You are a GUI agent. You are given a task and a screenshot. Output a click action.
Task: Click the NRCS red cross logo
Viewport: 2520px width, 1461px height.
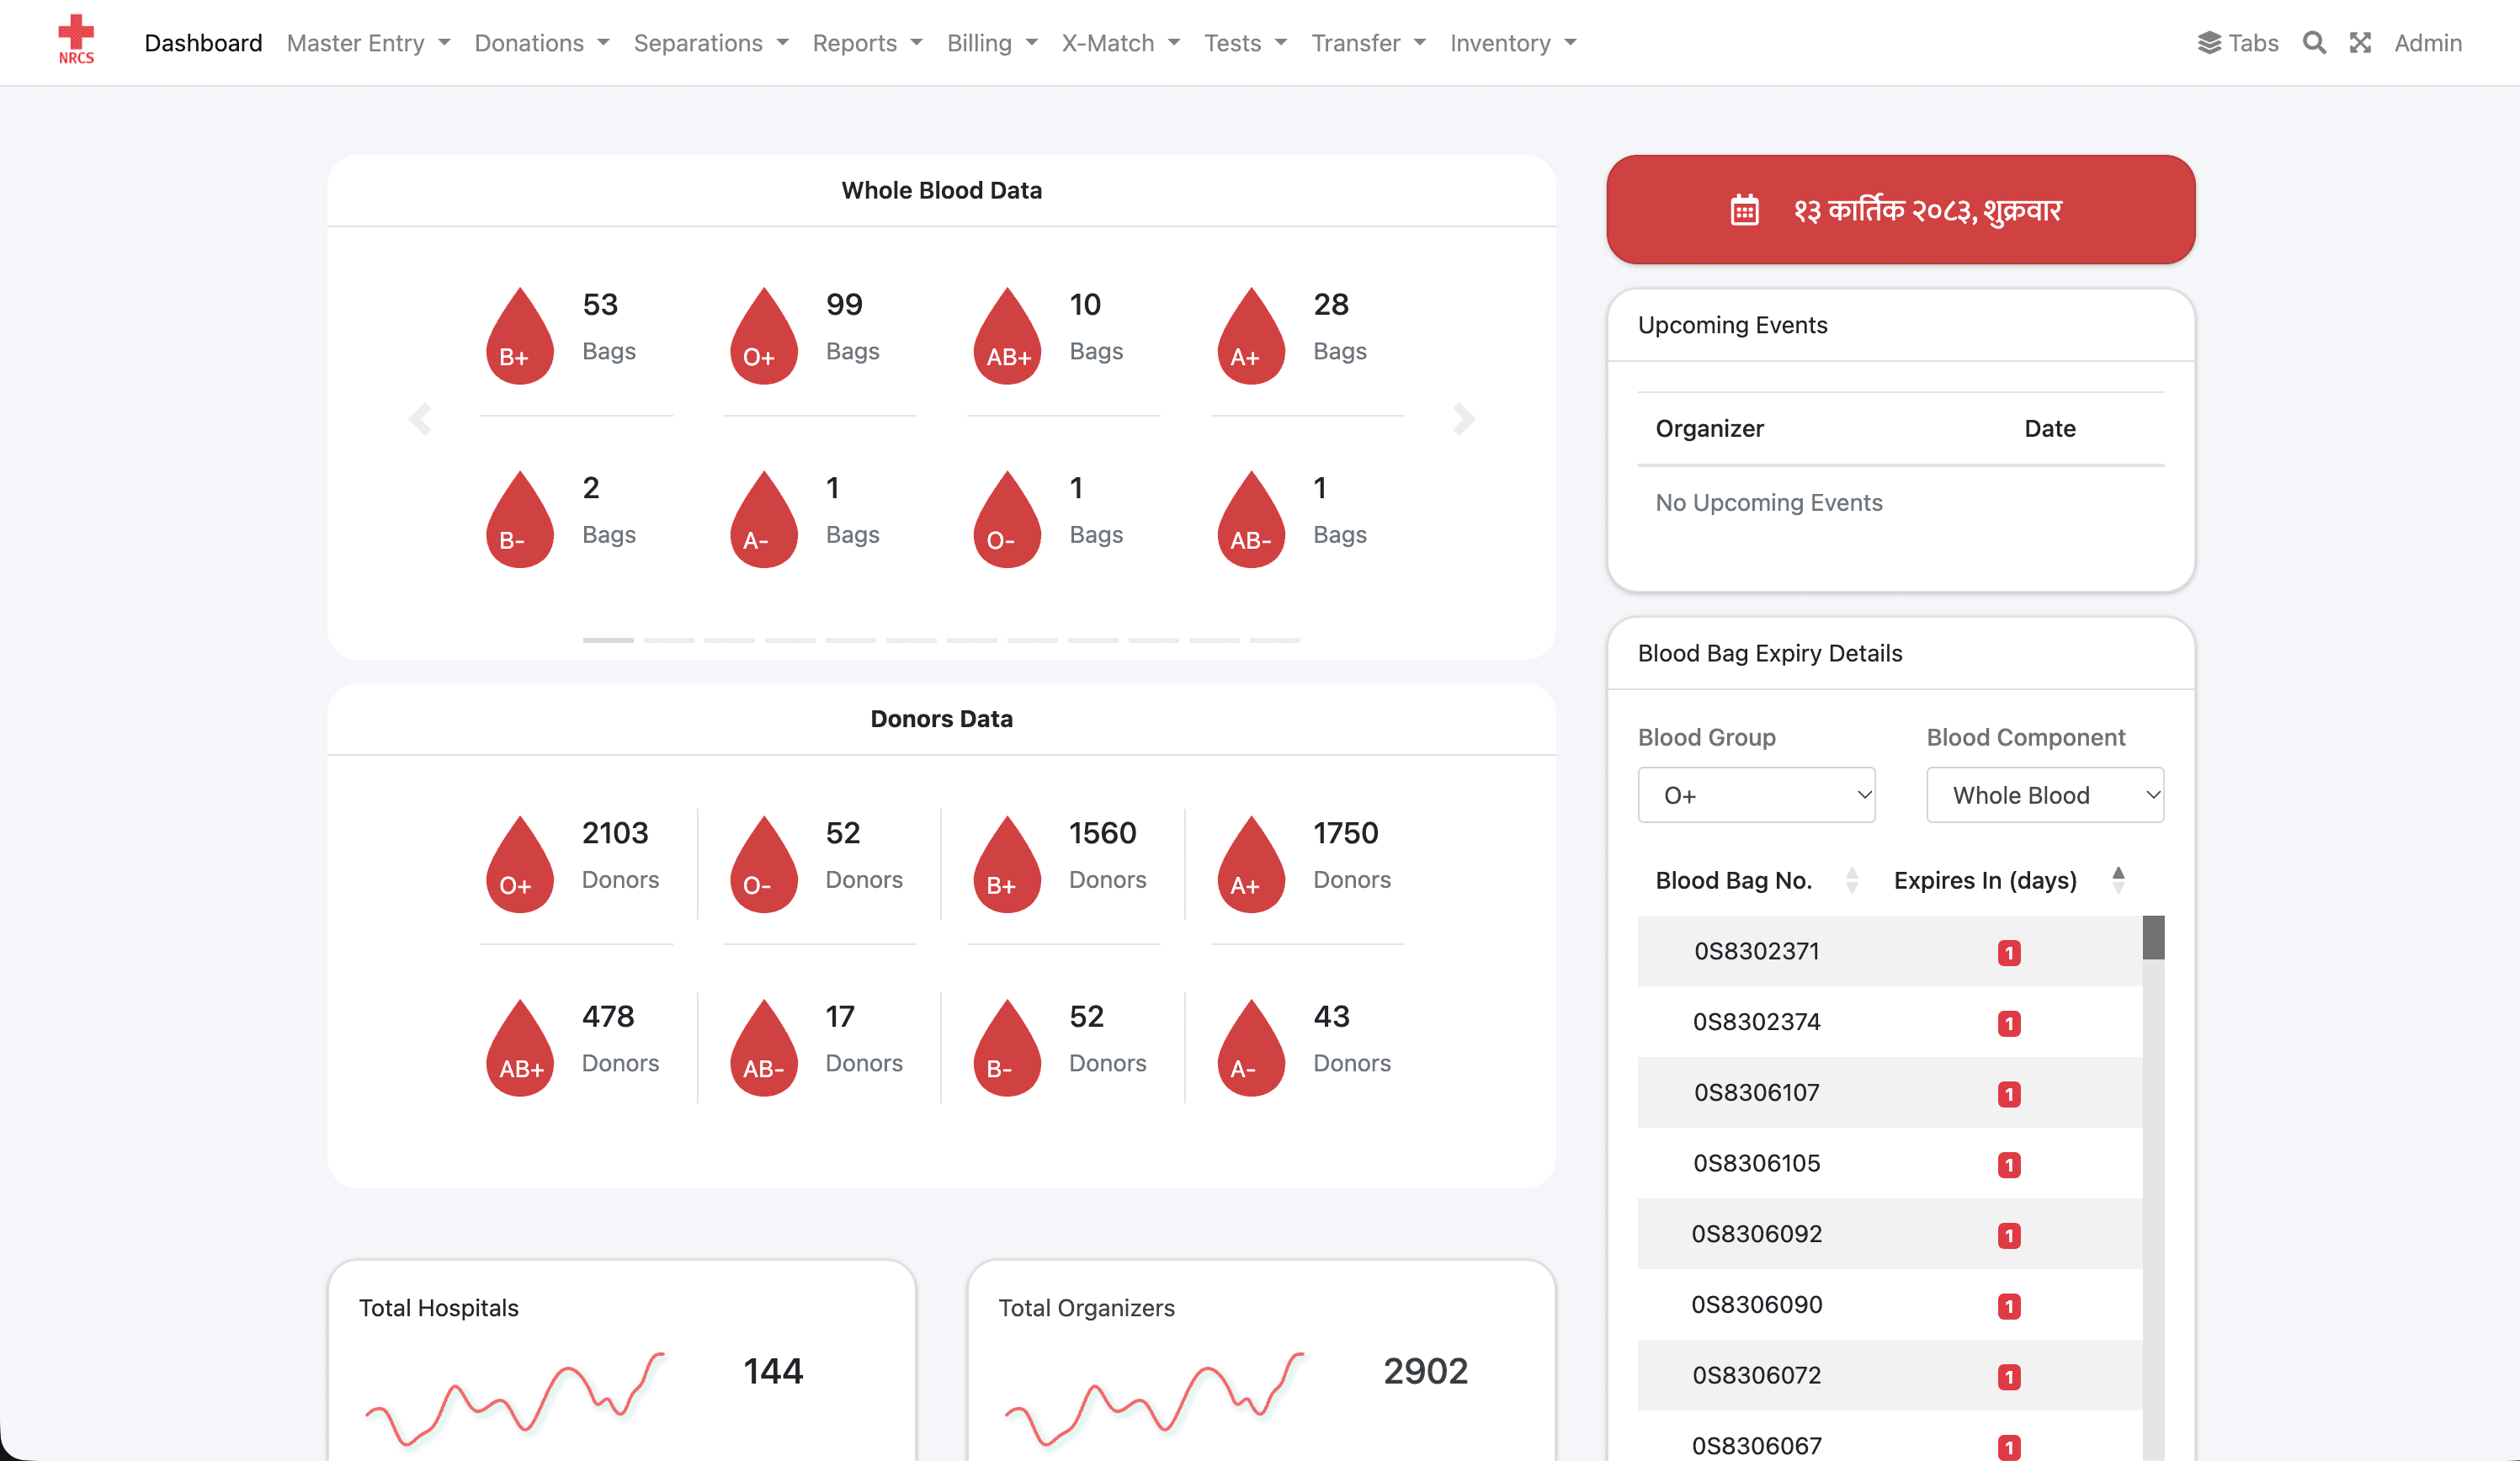pyautogui.click(x=76, y=40)
